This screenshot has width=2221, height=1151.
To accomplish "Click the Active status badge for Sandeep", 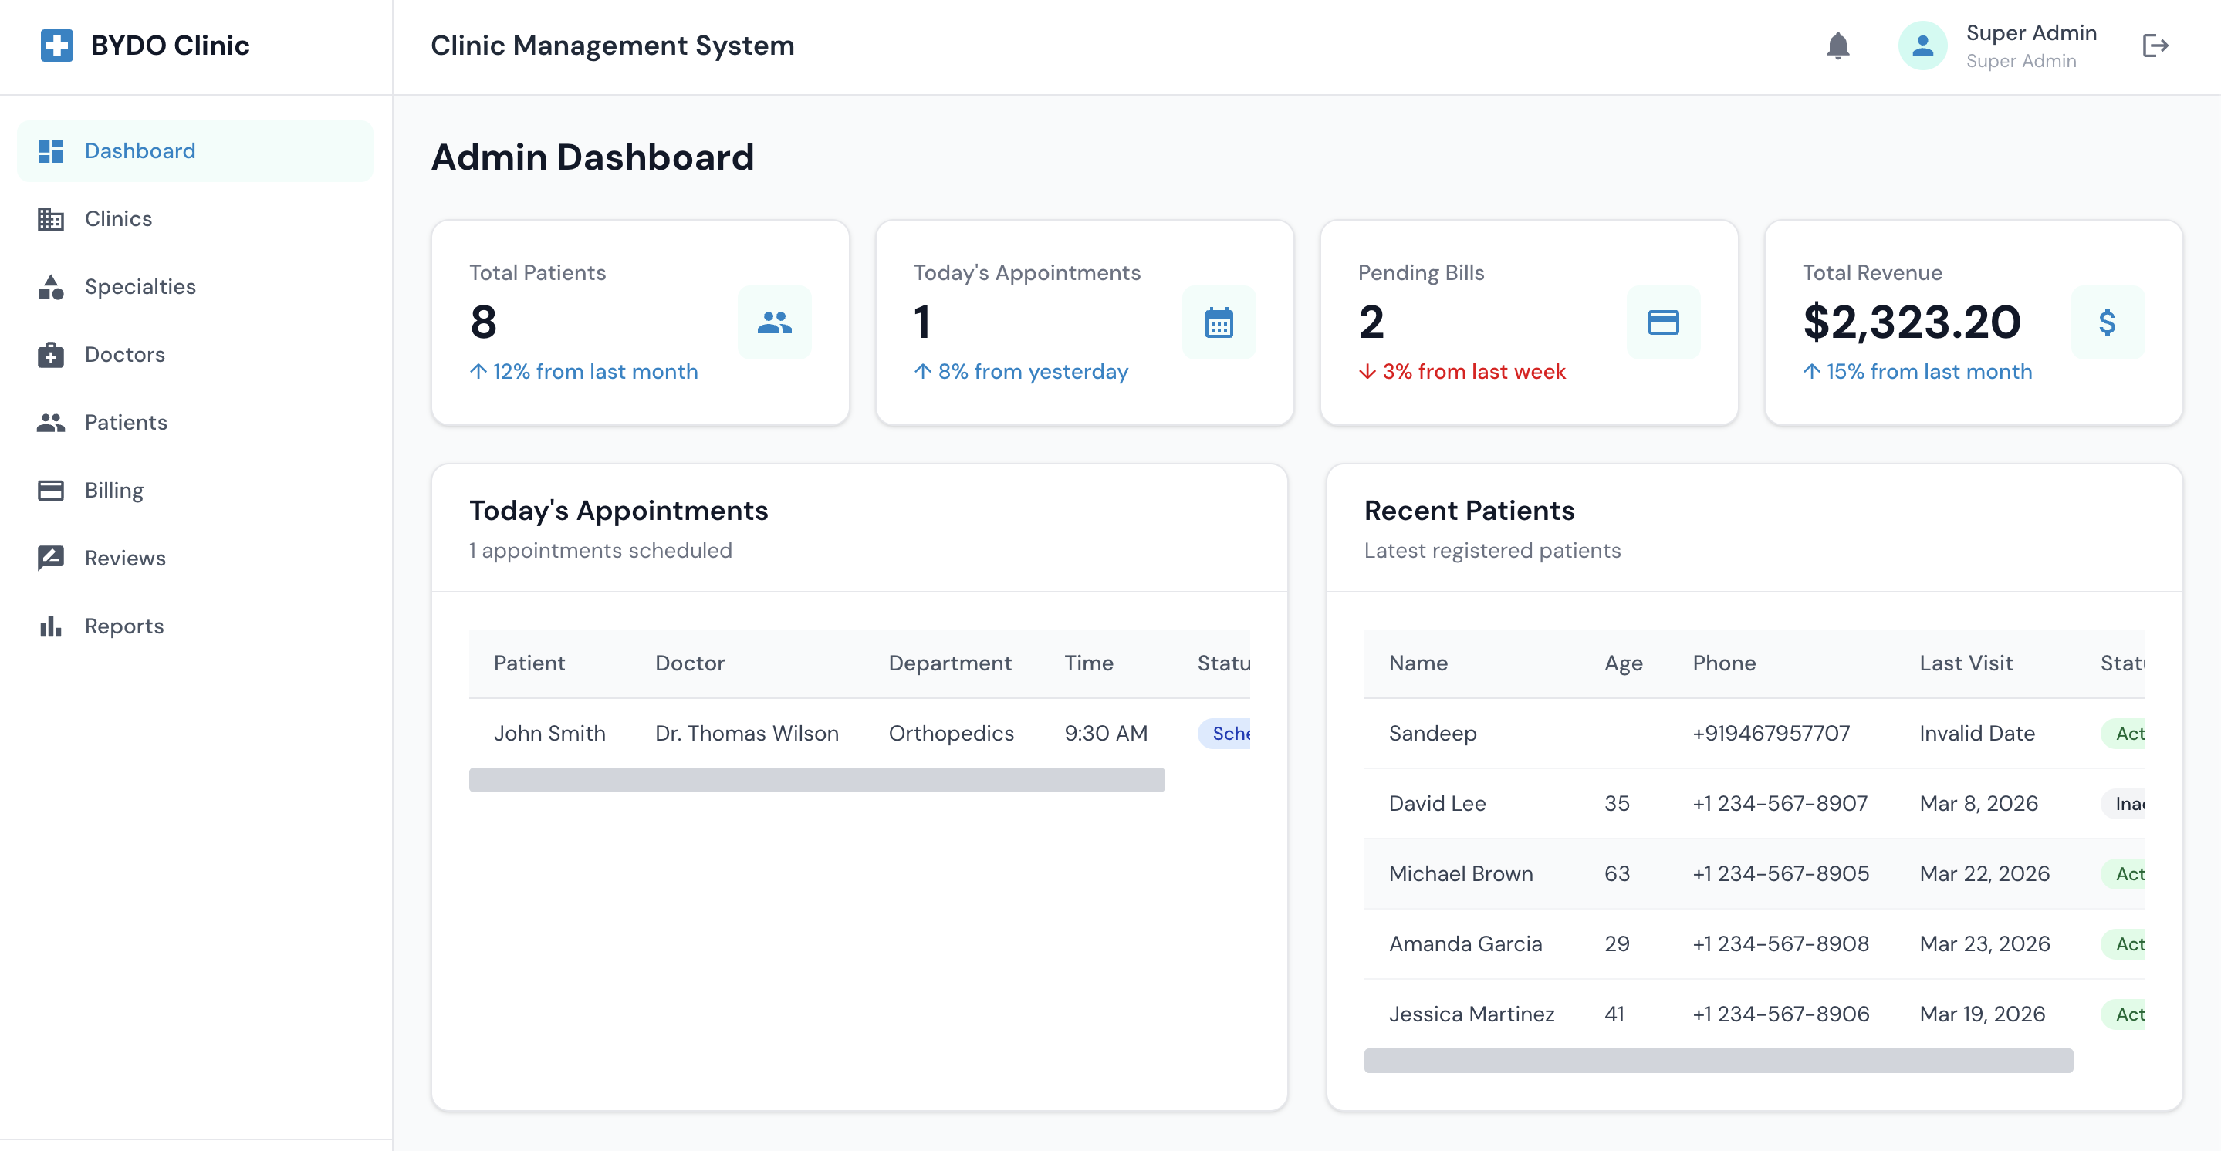I will [2124, 734].
